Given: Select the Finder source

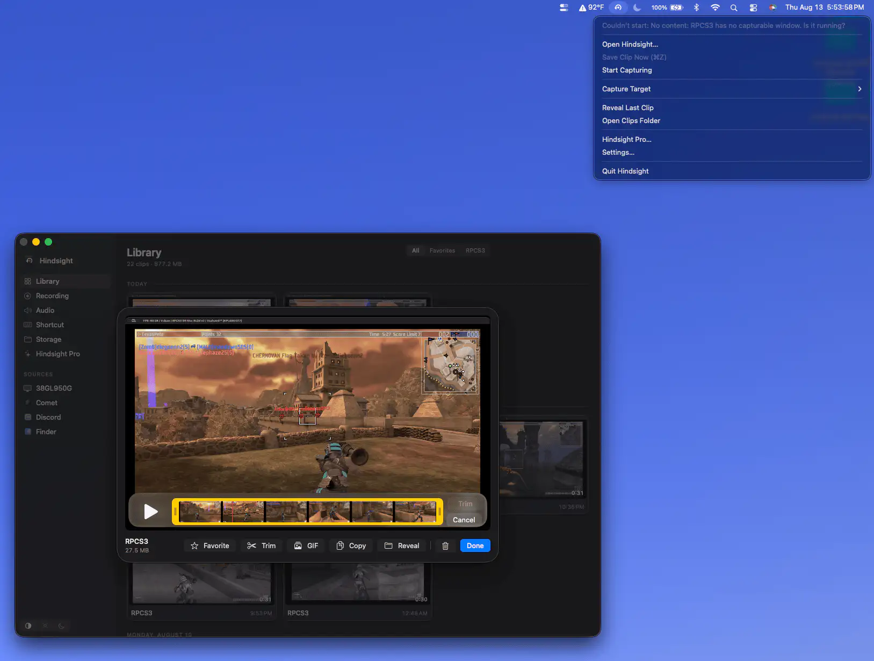Looking at the screenshot, I should click(x=66, y=432).
